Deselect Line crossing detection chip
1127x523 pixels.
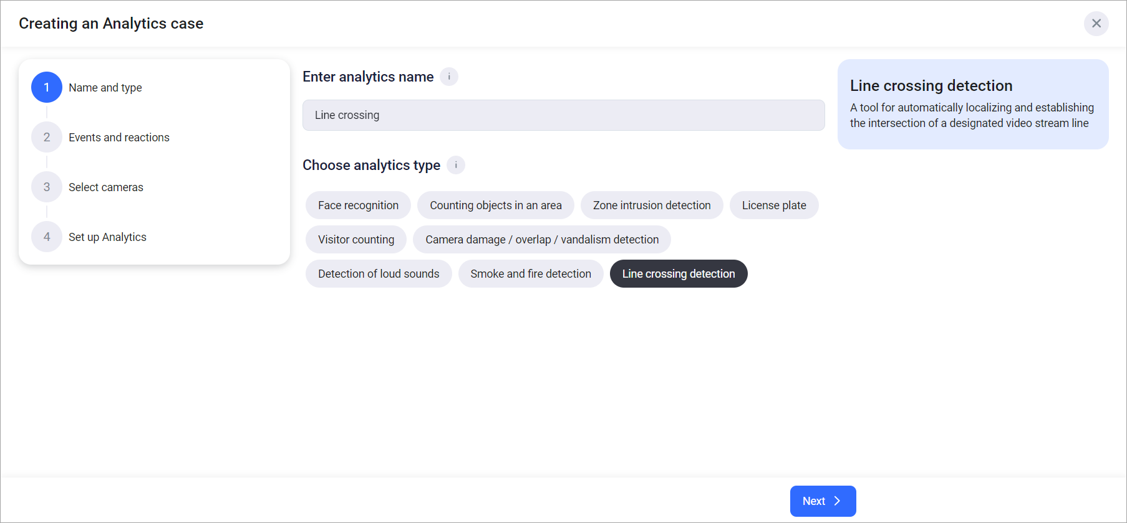(678, 274)
